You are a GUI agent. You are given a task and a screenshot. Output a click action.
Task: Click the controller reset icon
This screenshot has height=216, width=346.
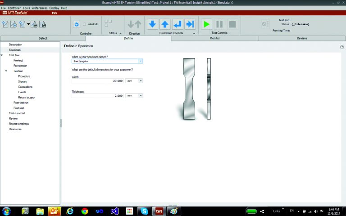point(77,24)
